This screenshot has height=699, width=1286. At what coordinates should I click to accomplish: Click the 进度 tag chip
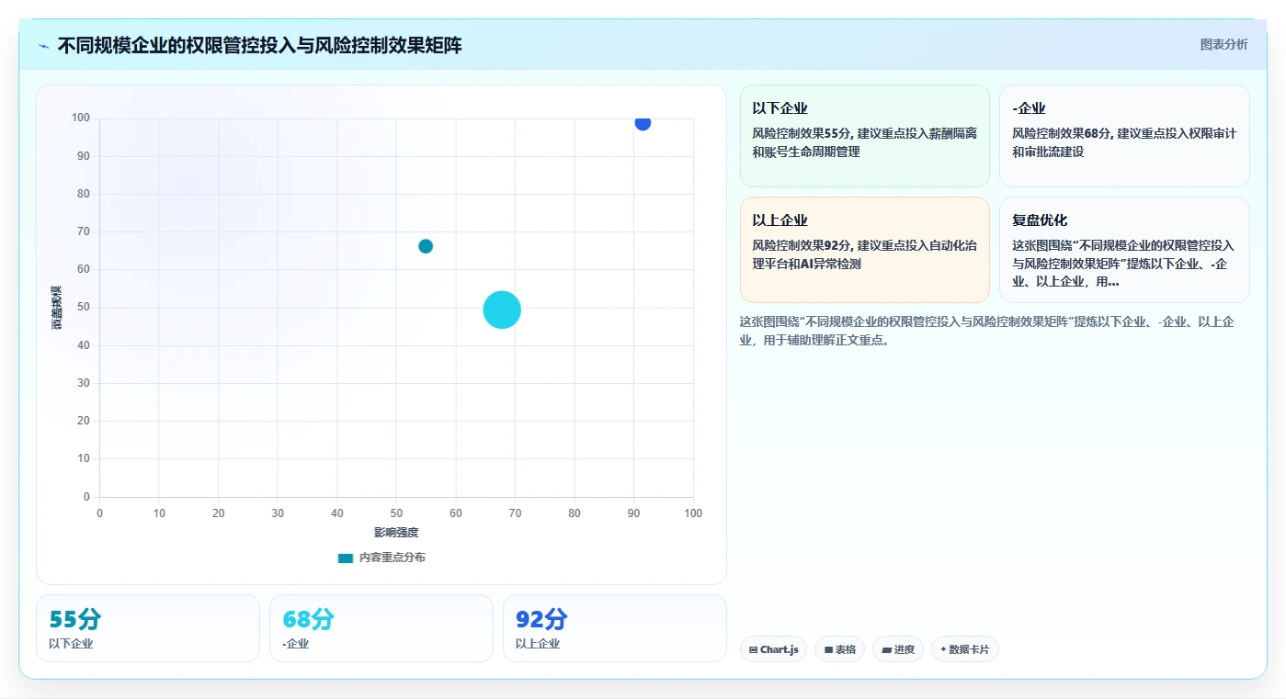(898, 649)
